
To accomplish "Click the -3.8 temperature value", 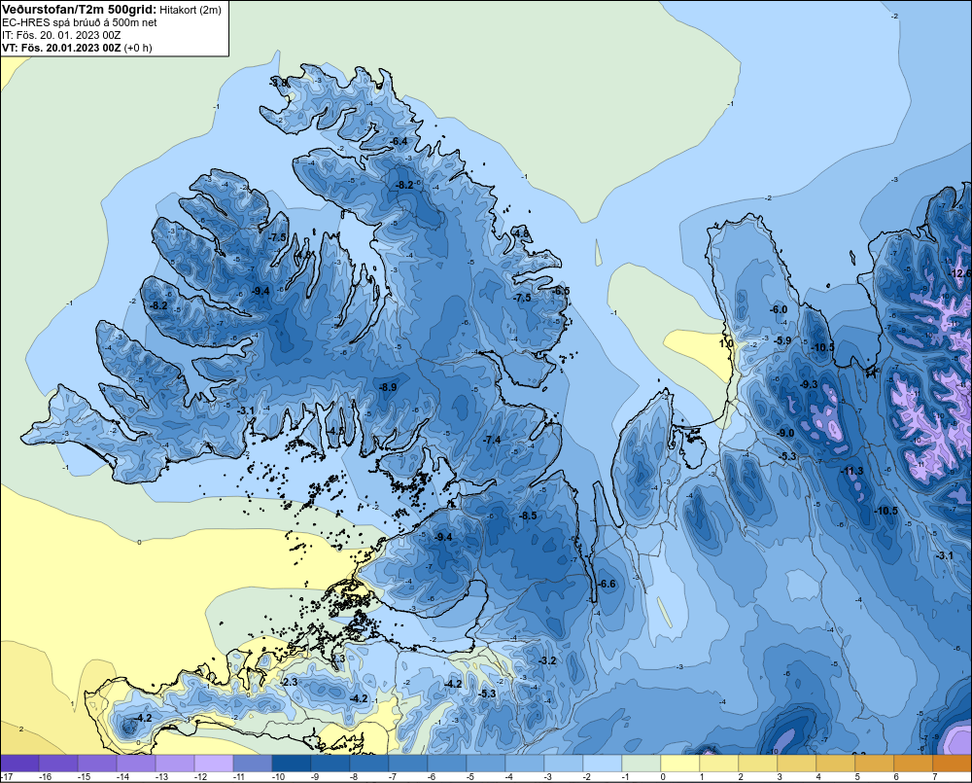I will point(278,83).
